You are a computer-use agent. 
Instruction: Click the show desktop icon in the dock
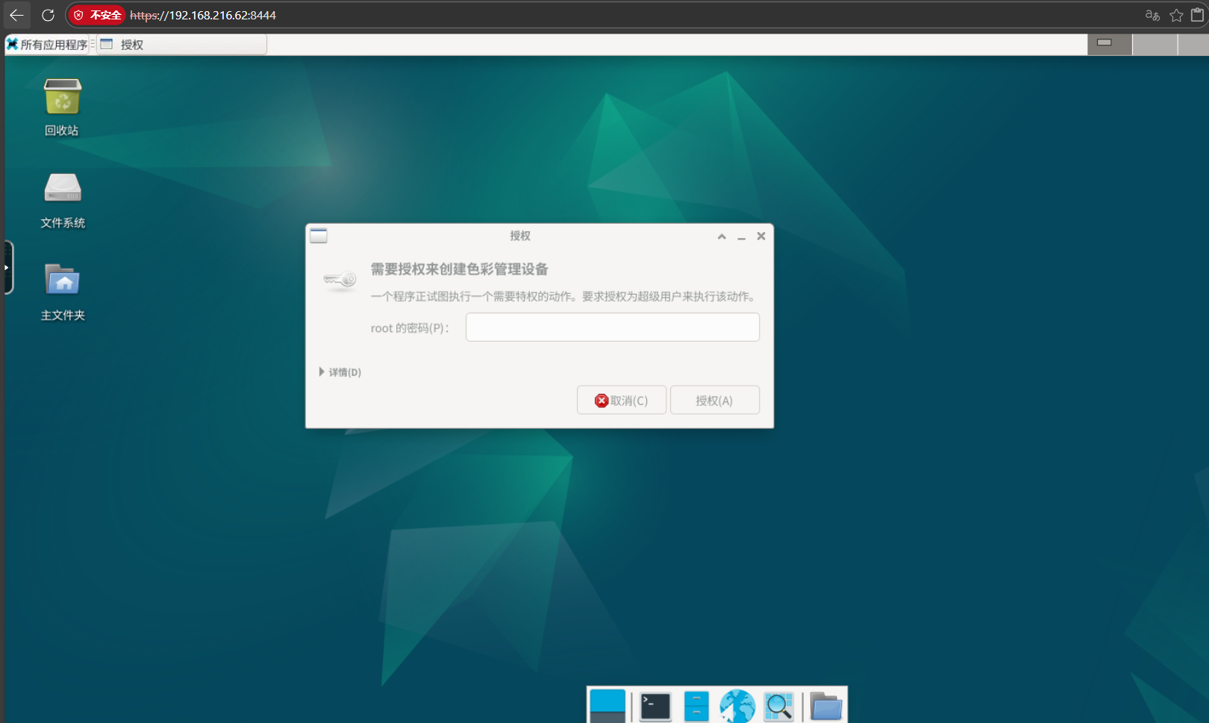[x=607, y=706]
